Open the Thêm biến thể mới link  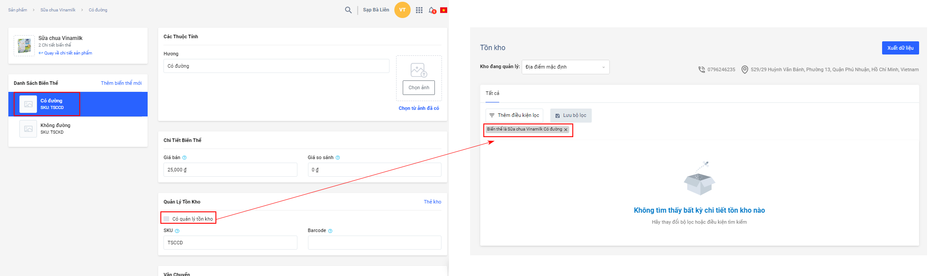(x=121, y=83)
